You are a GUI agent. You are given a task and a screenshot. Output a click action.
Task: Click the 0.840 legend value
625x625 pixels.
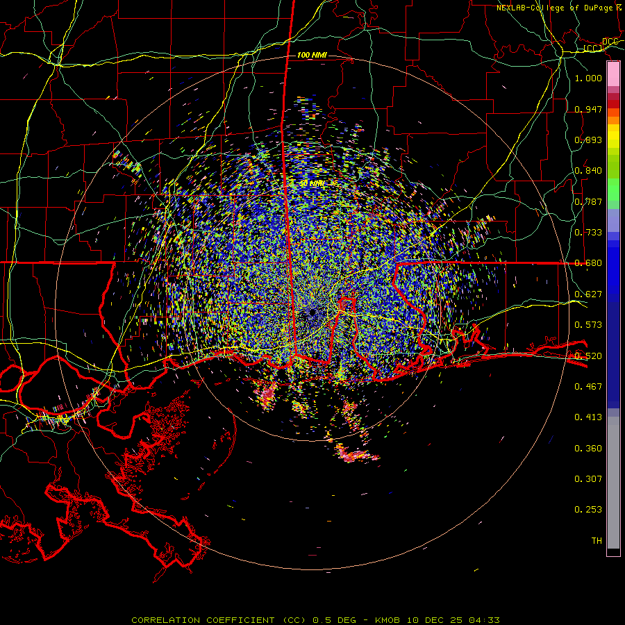(588, 170)
